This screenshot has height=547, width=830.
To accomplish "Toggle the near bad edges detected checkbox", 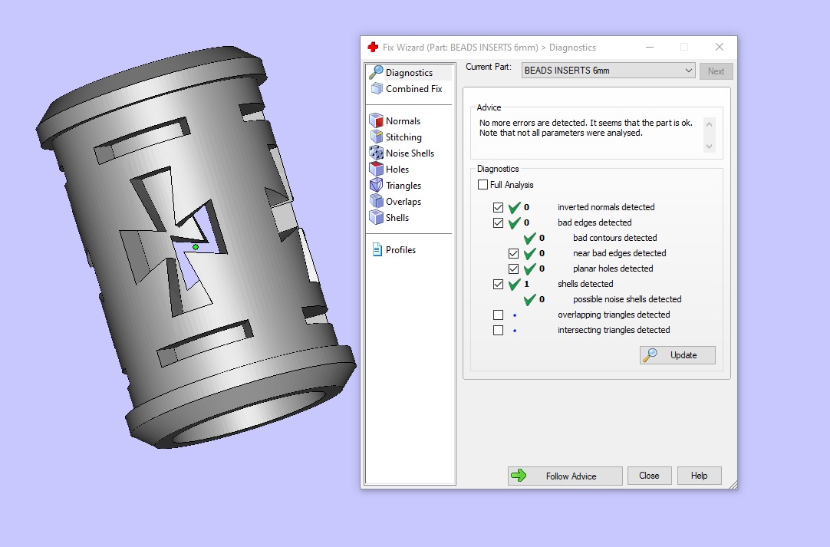I will (513, 253).
